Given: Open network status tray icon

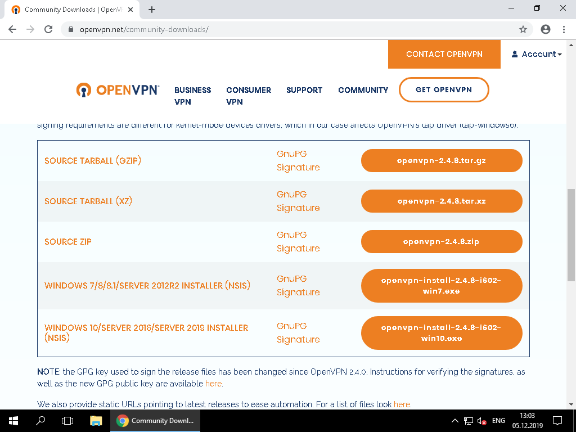Looking at the screenshot, I should pyautogui.click(x=469, y=421).
